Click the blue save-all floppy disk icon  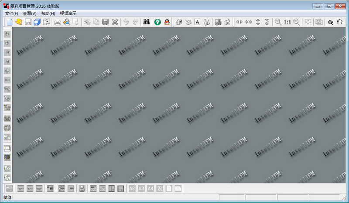coord(37,22)
